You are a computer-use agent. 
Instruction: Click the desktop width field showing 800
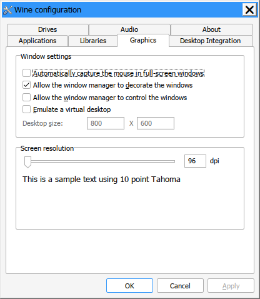click(106, 123)
